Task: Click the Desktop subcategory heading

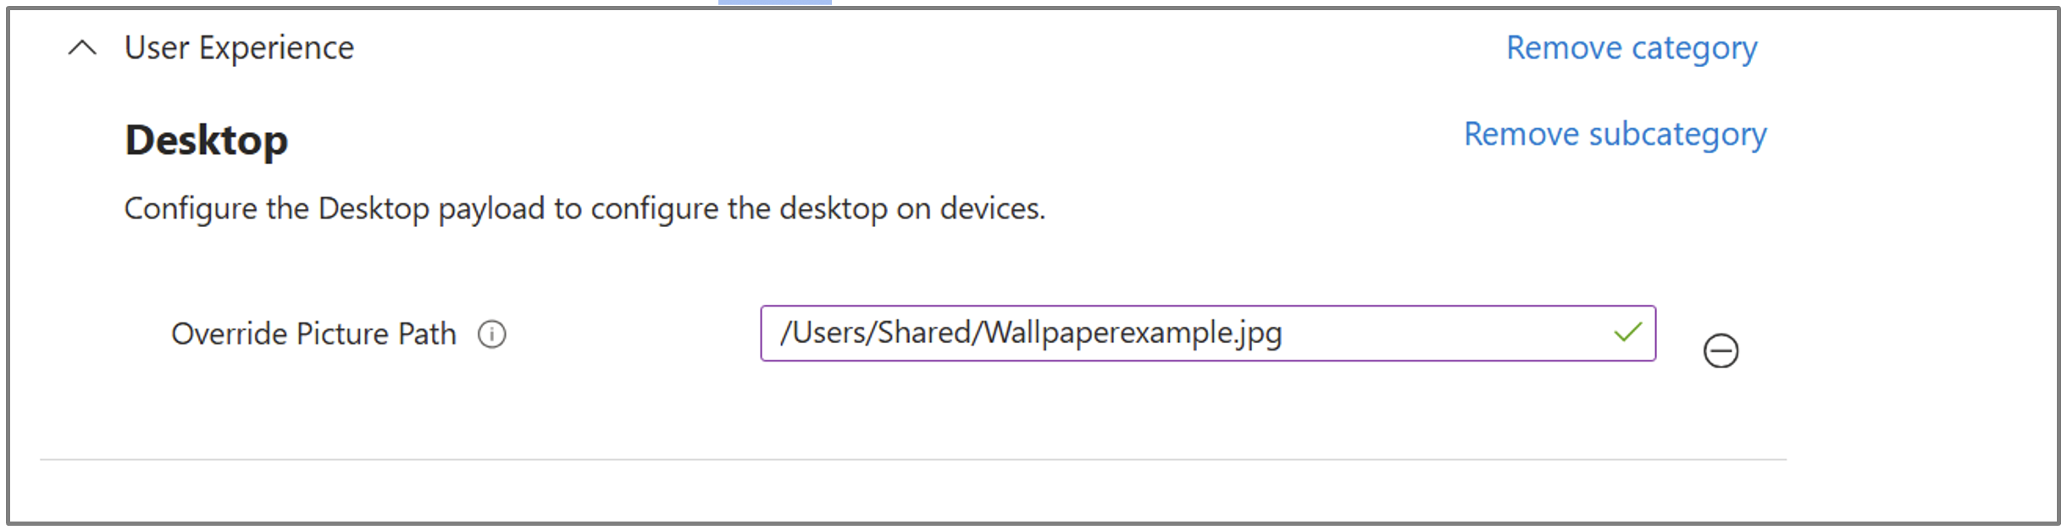Action: coord(206,141)
